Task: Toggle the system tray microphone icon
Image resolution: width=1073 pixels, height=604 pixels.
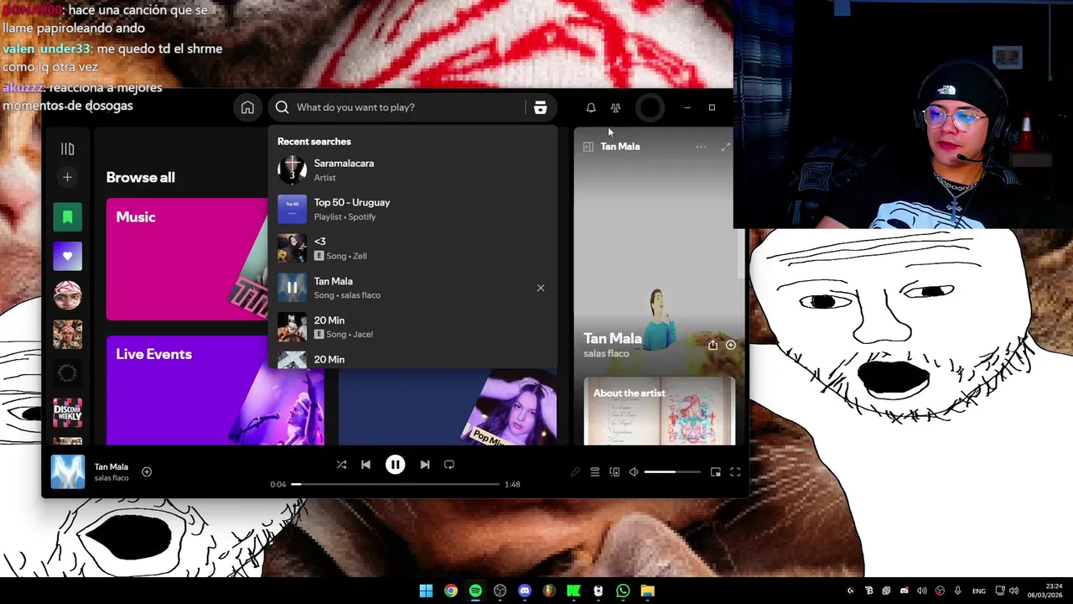Action: pyautogui.click(x=957, y=591)
